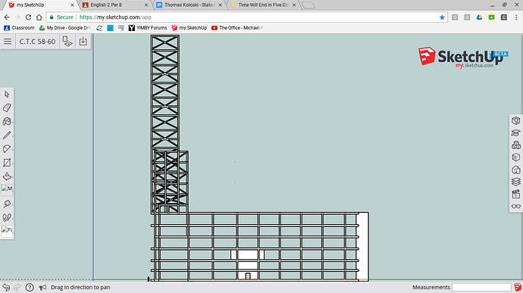
Task: Open the Layers panel
Action: (515, 182)
